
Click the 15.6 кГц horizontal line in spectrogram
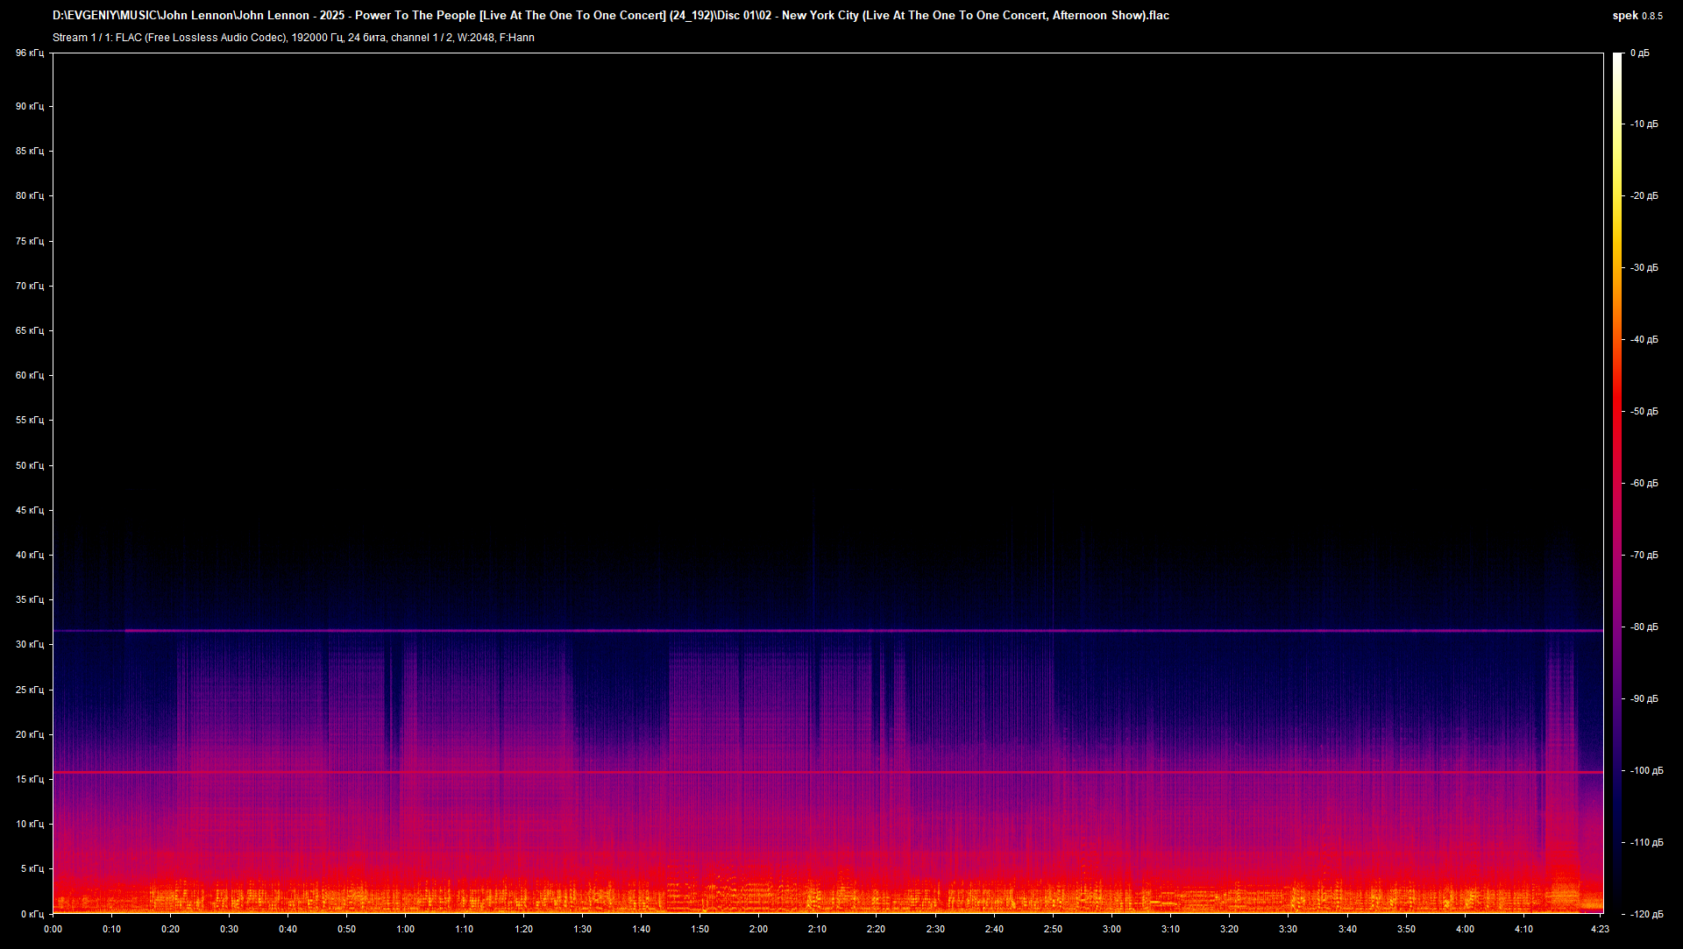[x=789, y=773]
